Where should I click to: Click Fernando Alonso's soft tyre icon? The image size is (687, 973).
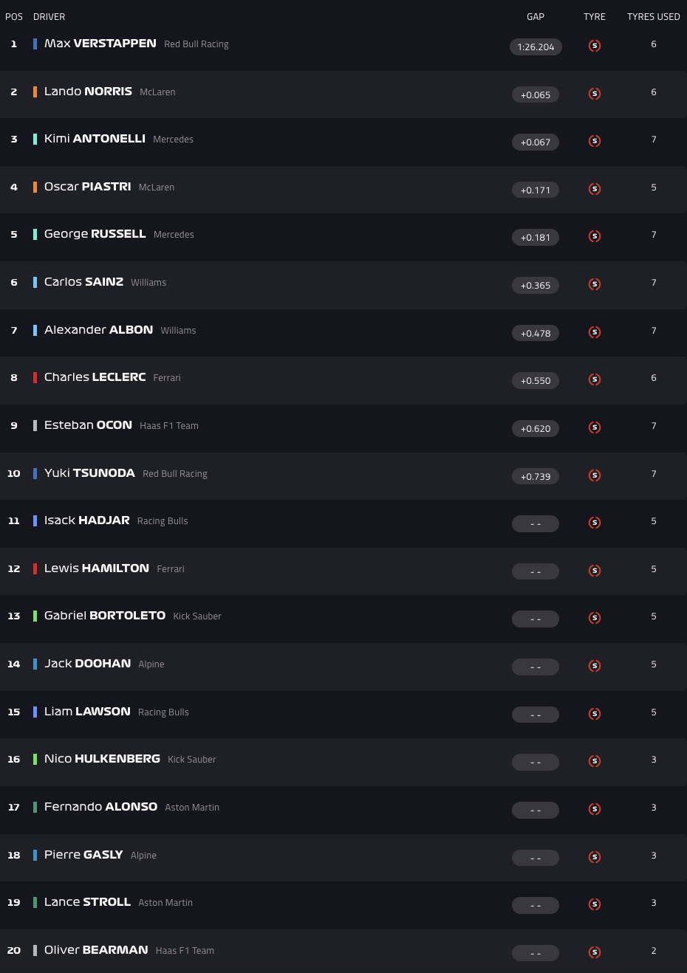595,809
